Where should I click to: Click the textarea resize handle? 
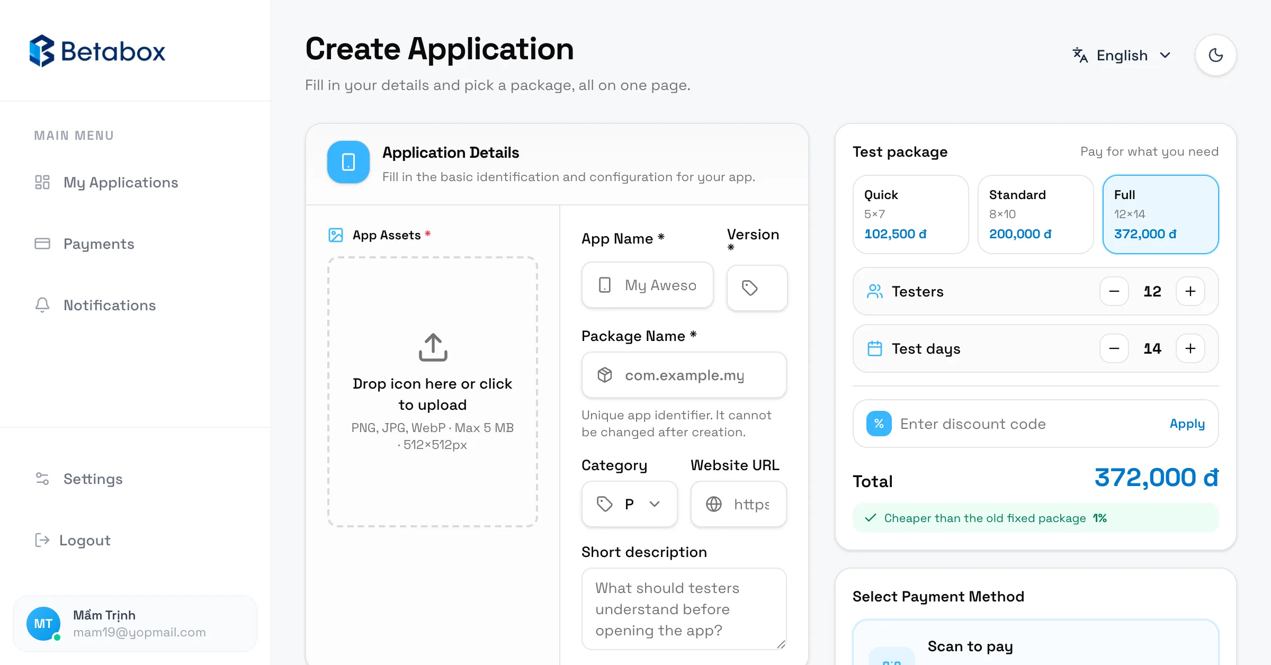point(781,644)
